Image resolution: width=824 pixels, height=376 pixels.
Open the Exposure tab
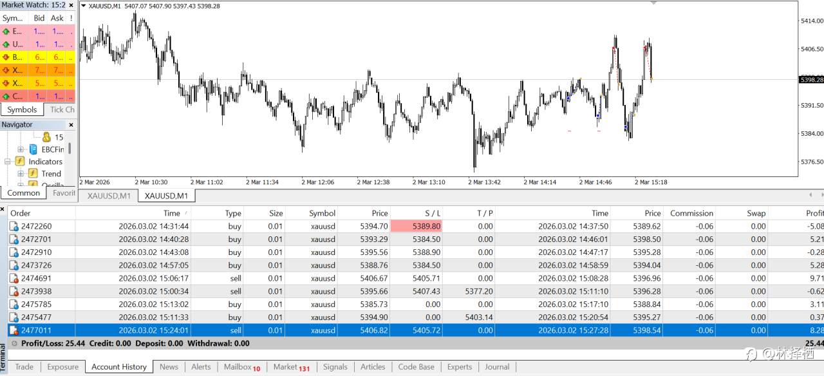63,367
